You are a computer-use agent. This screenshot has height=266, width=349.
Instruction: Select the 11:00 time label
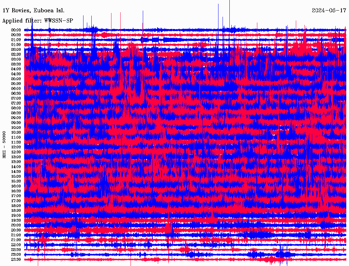pyautogui.click(x=16, y=137)
